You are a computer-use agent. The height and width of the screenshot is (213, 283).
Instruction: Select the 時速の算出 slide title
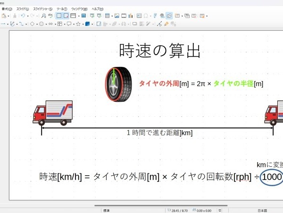tap(160, 50)
